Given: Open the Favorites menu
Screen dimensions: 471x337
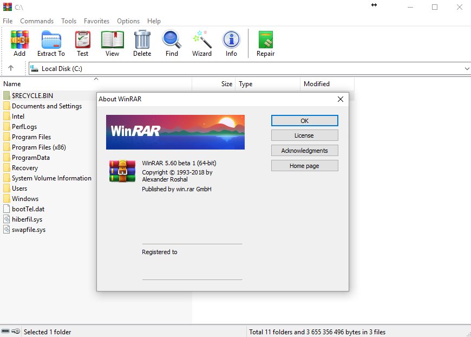Looking at the screenshot, I should [x=96, y=21].
